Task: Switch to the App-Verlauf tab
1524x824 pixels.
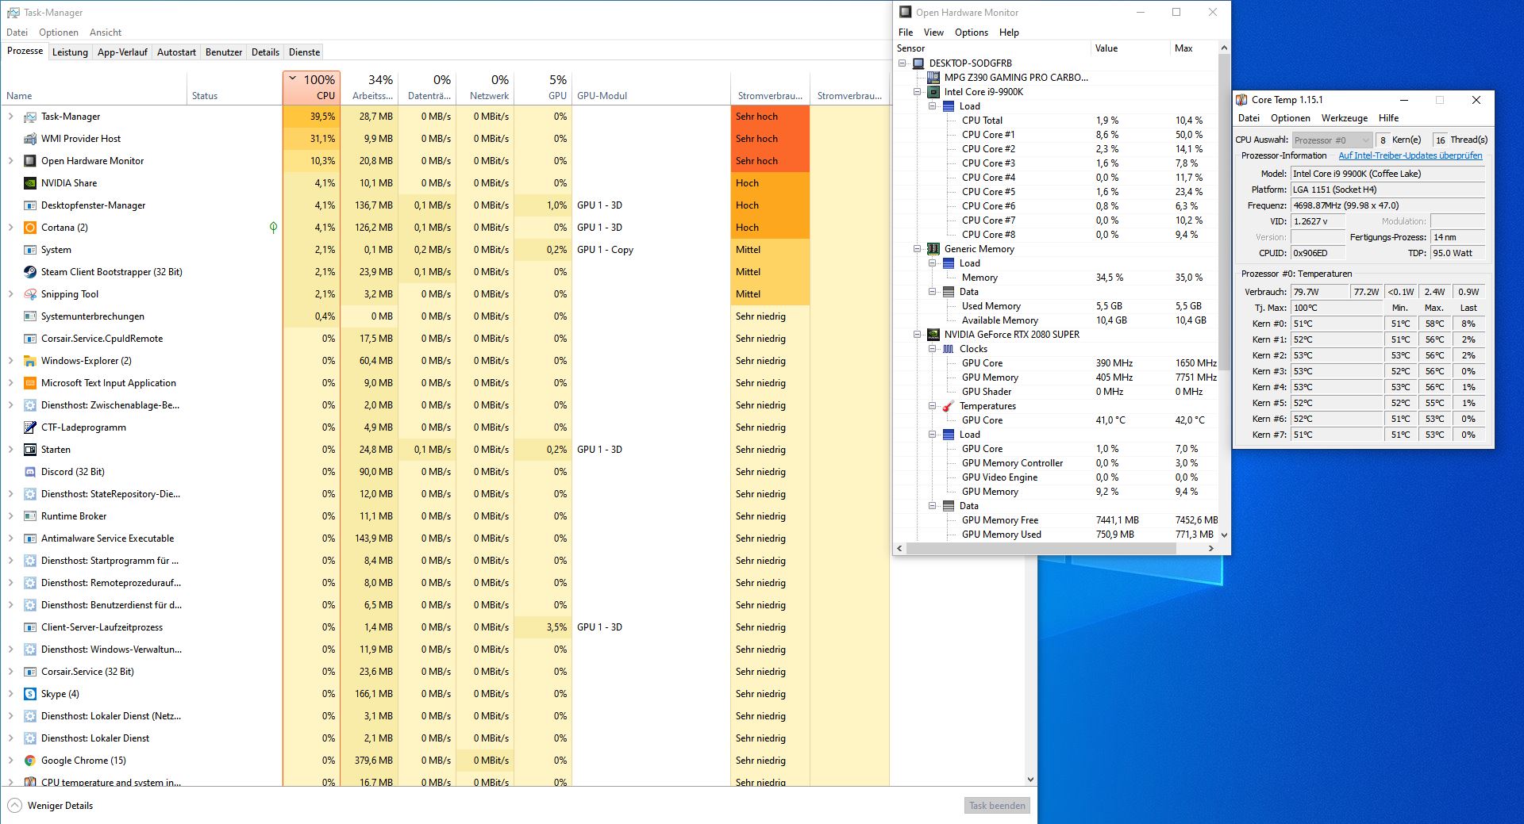Action: coord(122,52)
